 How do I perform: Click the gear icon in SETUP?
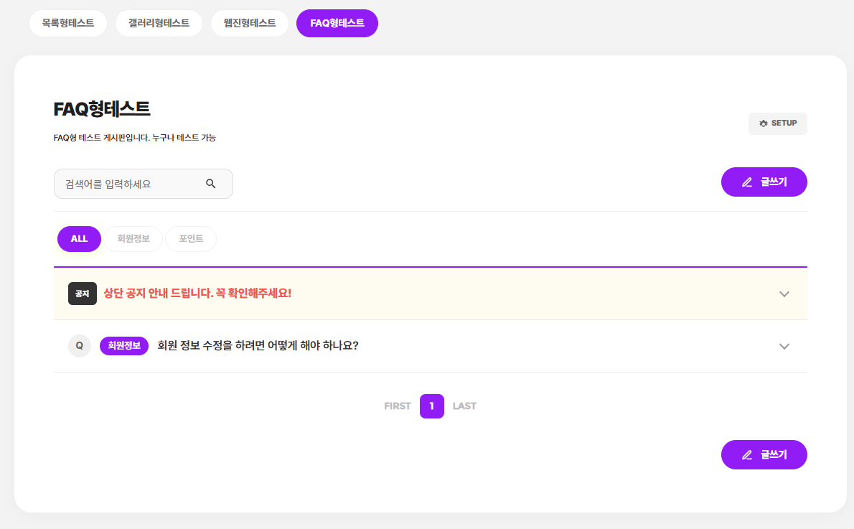[x=764, y=123]
